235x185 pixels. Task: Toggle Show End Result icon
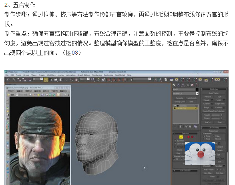coord(181,126)
